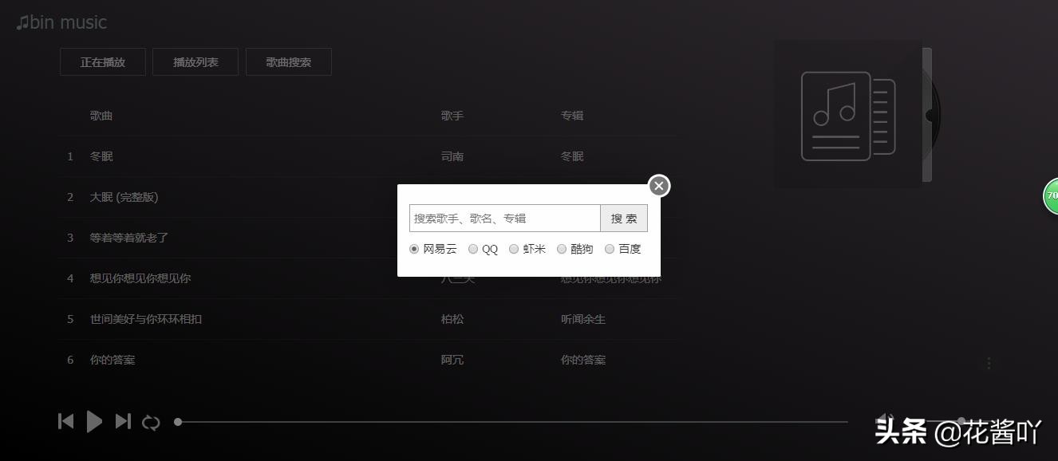Screen dimensions: 1058x461
Task: Choose 酷狗 as the music source
Action: click(x=562, y=248)
